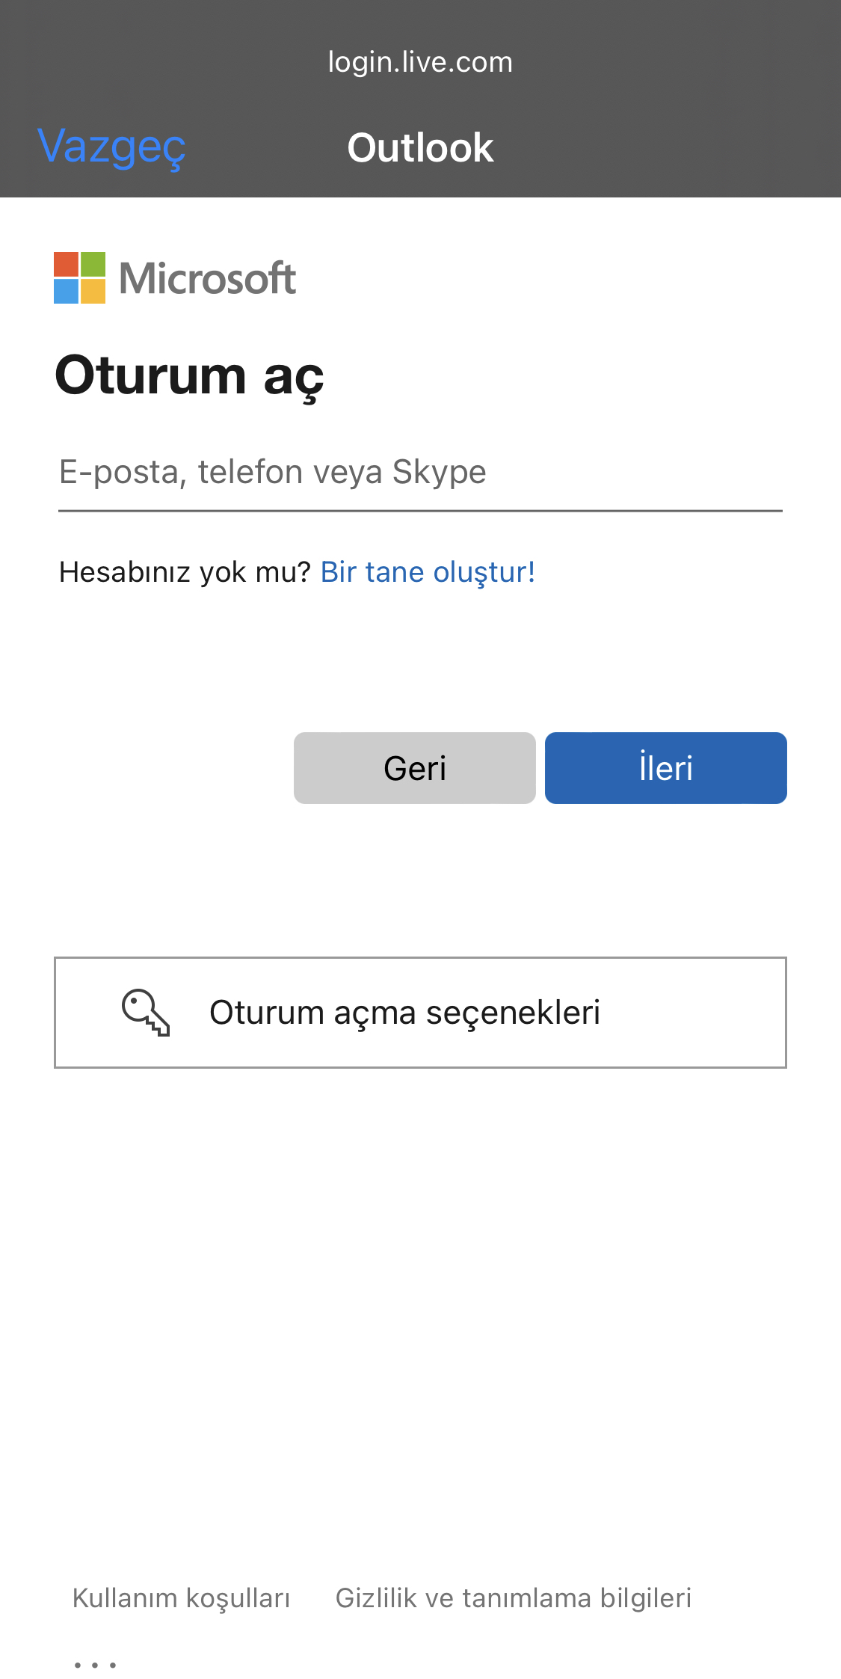Open the three-dots footer menu

click(95, 1665)
